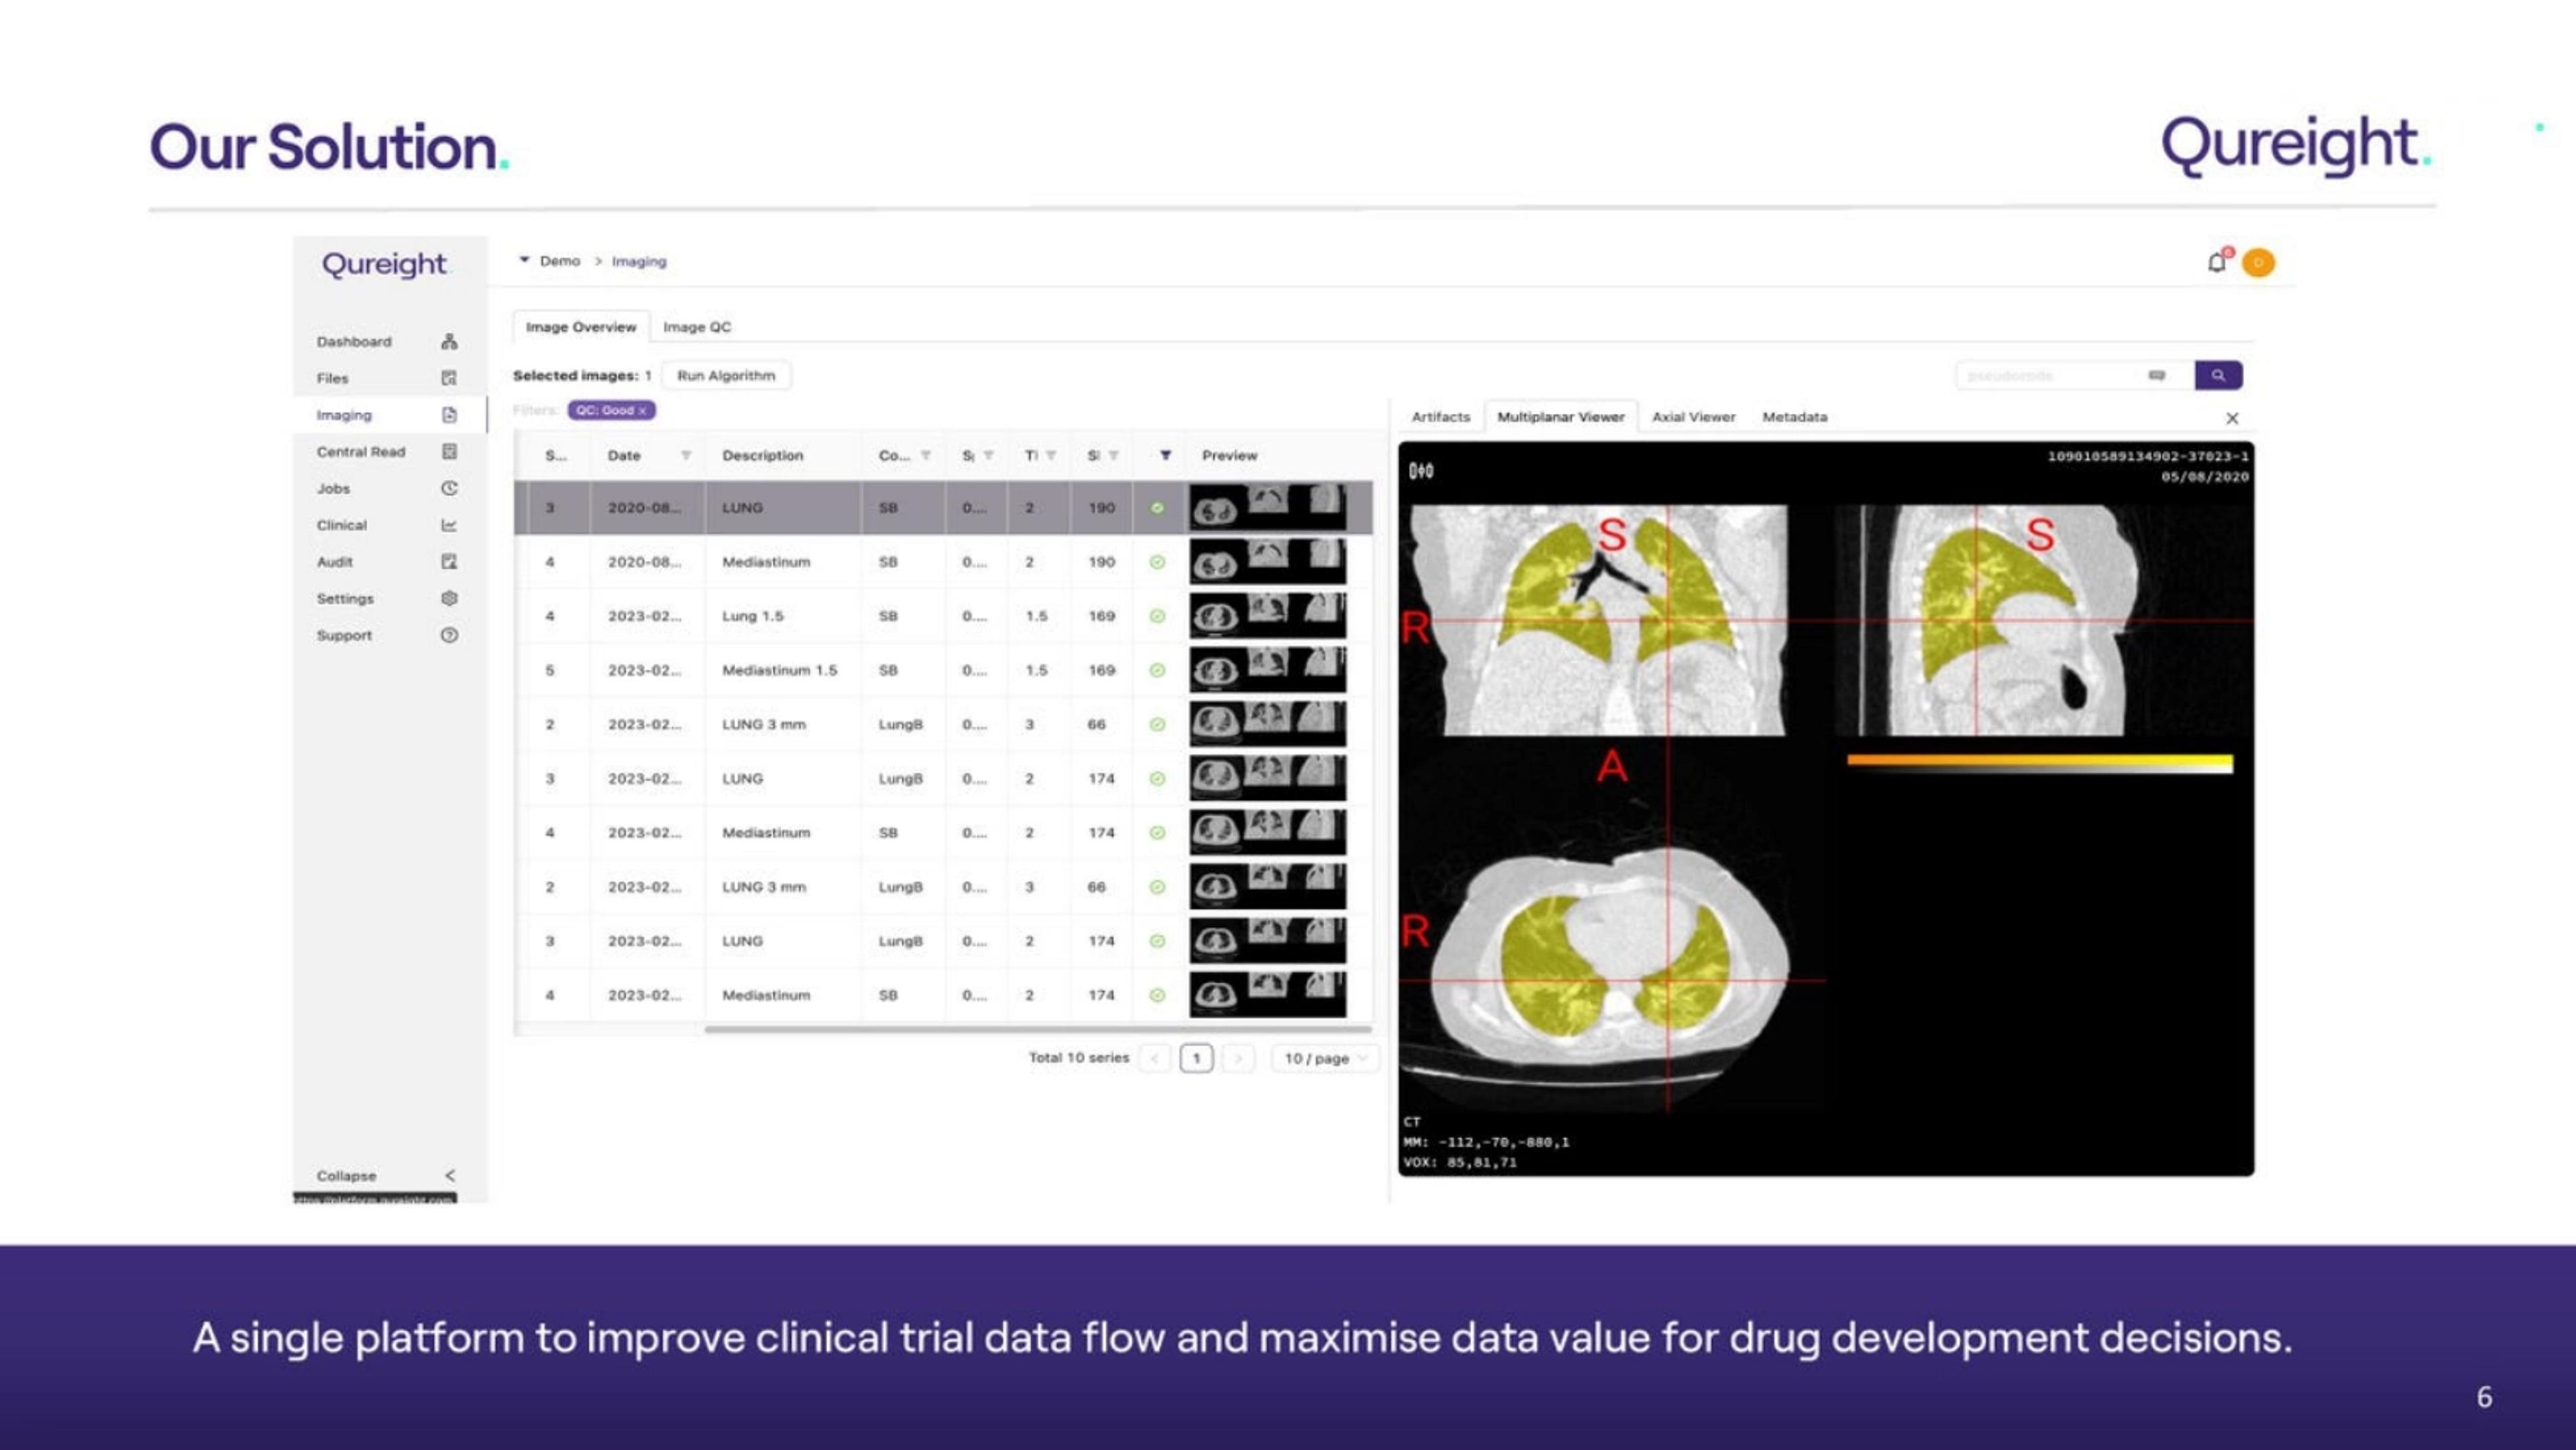The height and width of the screenshot is (1450, 2576).
Task: Switch to Image Overview tab
Action: coord(581,327)
